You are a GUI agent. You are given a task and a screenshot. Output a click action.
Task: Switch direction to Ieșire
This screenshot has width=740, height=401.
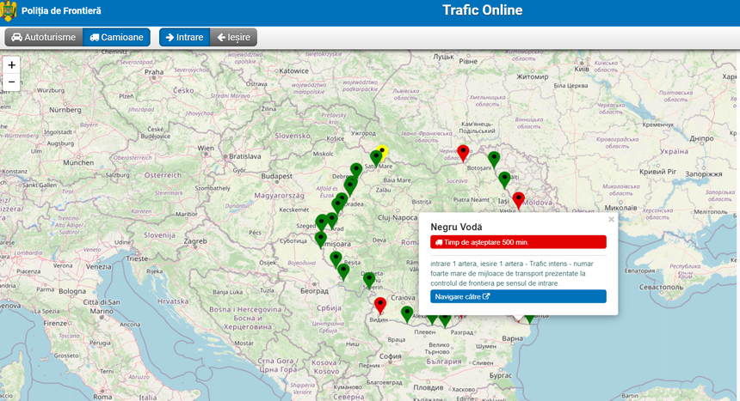(x=232, y=38)
